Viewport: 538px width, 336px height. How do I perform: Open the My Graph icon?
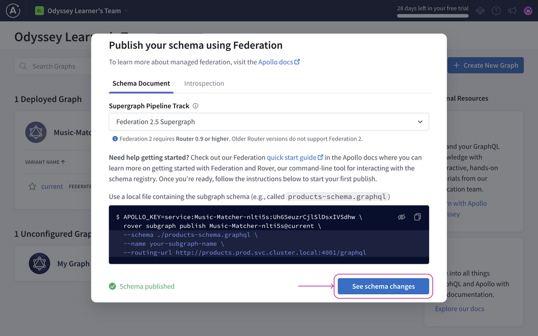click(x=39, y=264)
